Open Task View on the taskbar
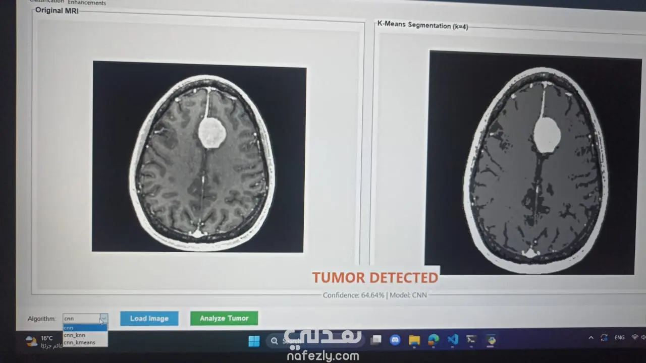 tap(375, 340)
